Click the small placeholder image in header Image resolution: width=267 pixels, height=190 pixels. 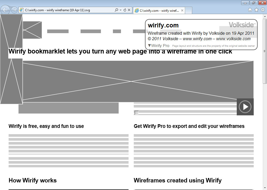[32, 30]
